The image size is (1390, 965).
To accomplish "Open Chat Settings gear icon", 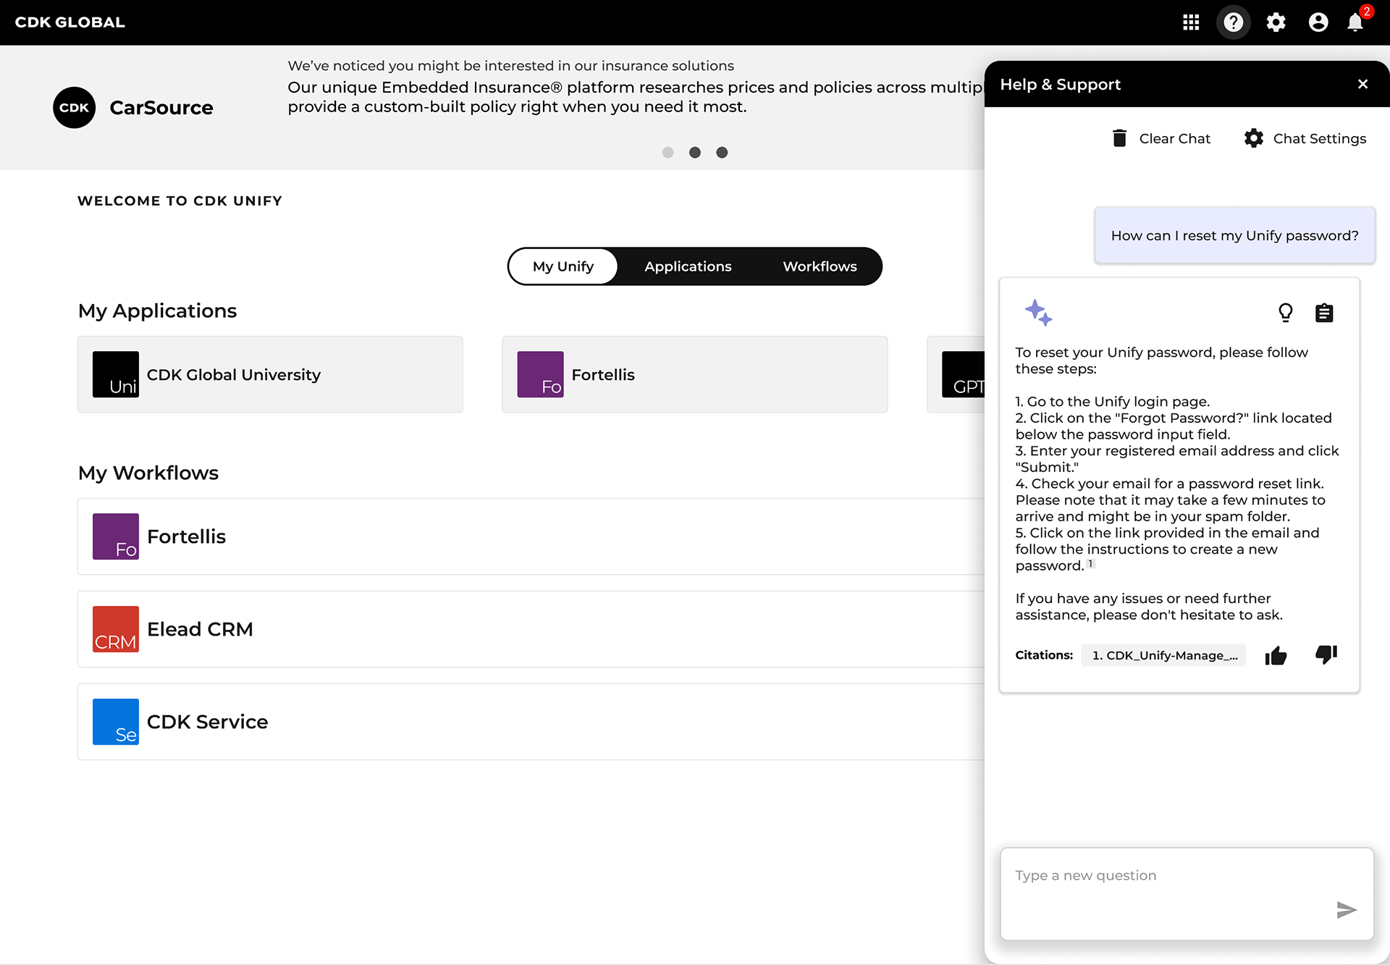I will (x=1254, y=138).
